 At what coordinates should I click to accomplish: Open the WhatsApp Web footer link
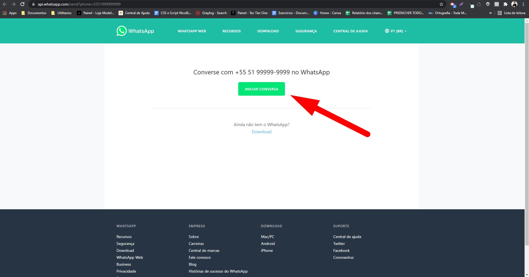click(130, 257)
